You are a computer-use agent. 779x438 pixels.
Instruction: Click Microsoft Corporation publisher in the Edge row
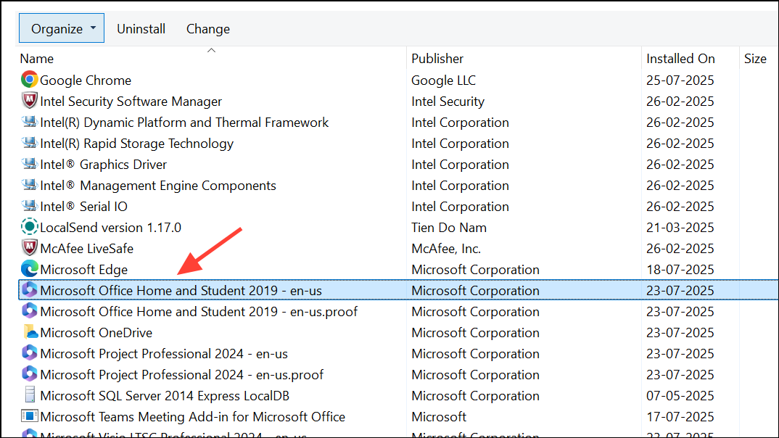coord(475,269)
